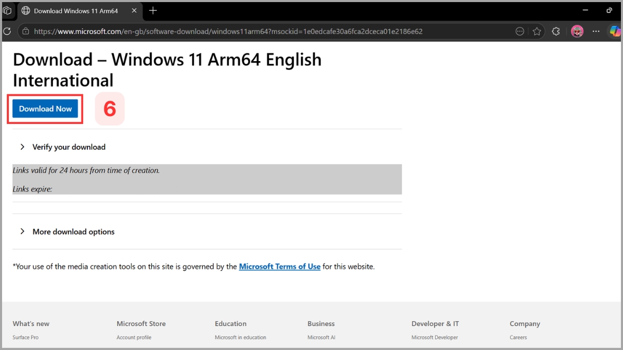
Task: Collapse the Verify your download chevron
Action: coord(22,147)
